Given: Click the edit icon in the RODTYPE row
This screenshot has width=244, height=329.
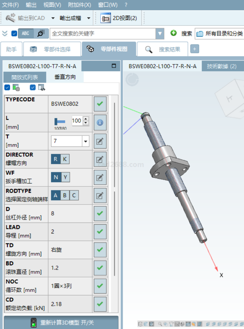Looking at the screenshot, I should pyautogui.click(x=100, y=195).
